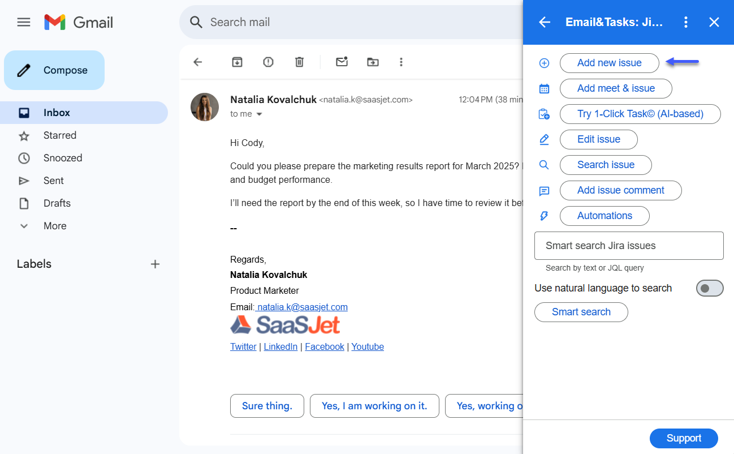Go to the Drafts folder
The image size is (734, 454).
point(57,203)
